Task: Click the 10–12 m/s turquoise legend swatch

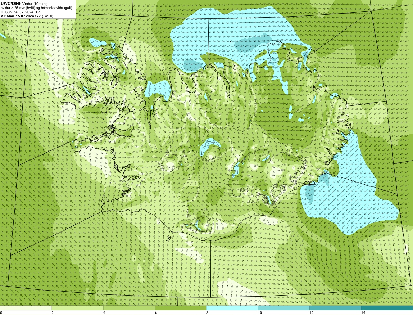Action: click(x=284, y=308)
